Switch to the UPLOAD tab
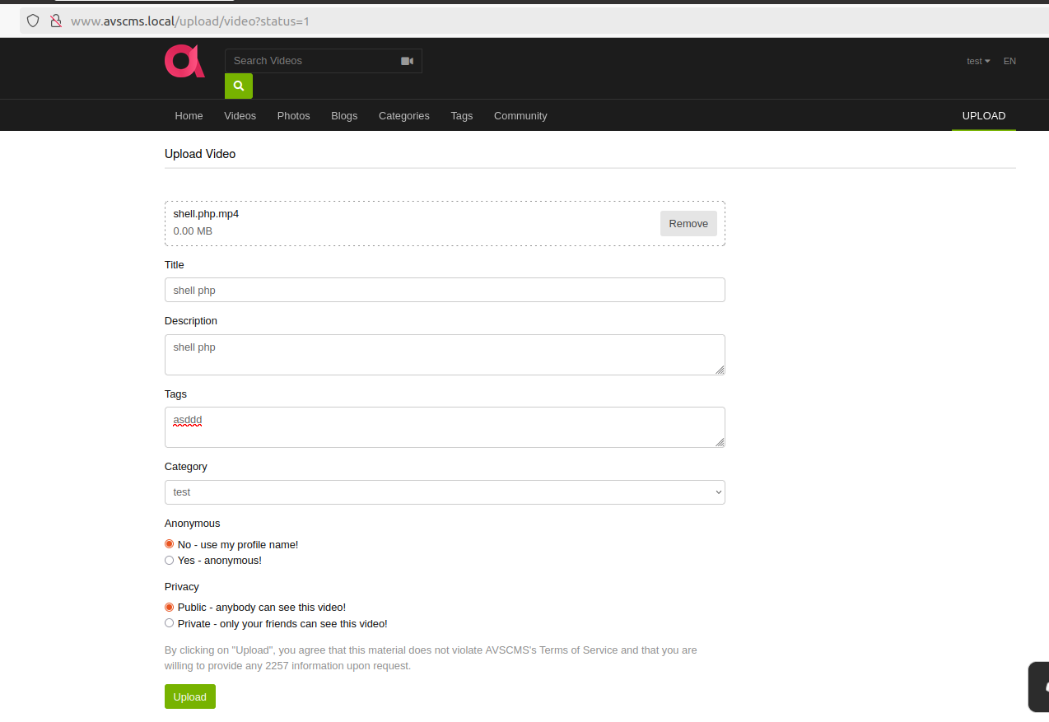Viewport: 1049px width, 722px height. (983, 115)
